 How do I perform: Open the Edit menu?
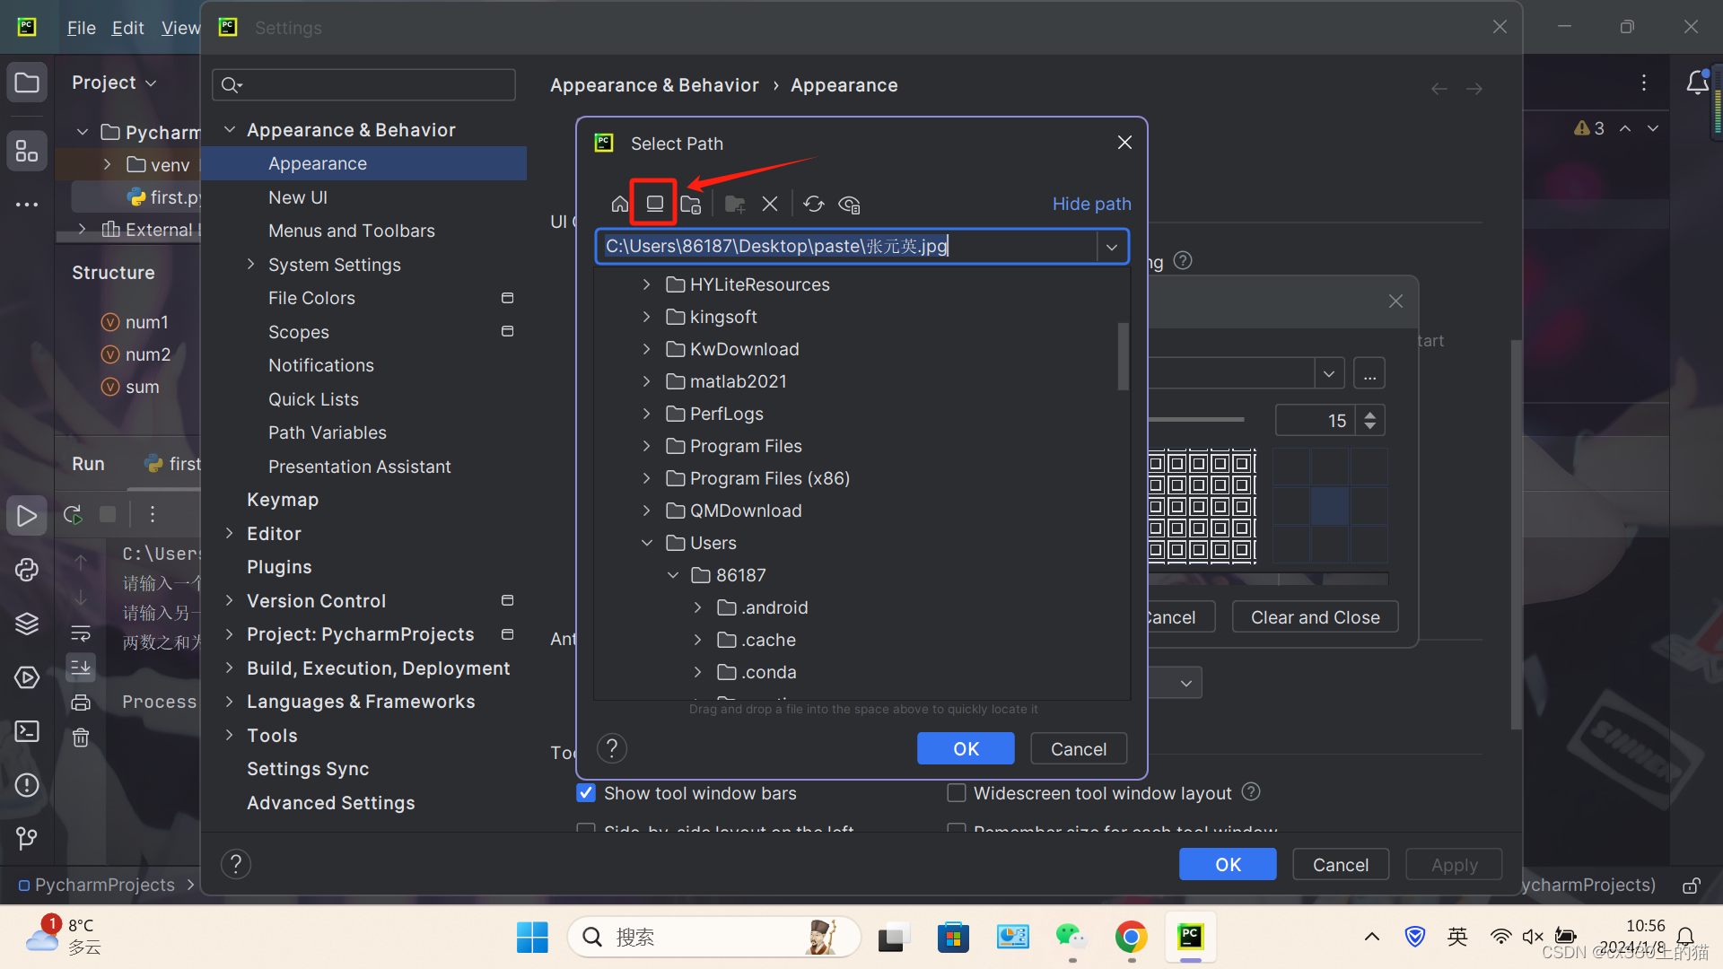tap(127, 28)
